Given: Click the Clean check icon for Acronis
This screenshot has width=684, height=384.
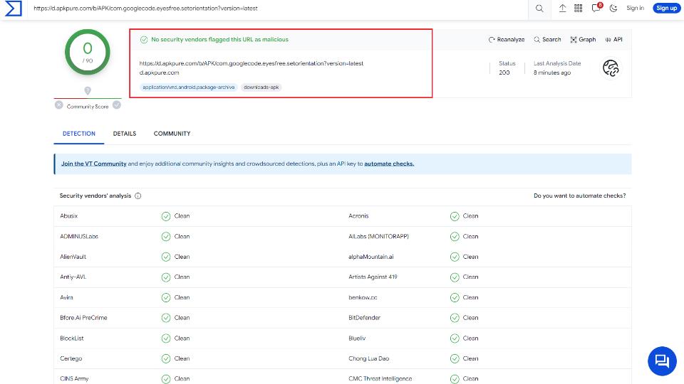Looking at the screenshot, I should [x=455, y=216].
